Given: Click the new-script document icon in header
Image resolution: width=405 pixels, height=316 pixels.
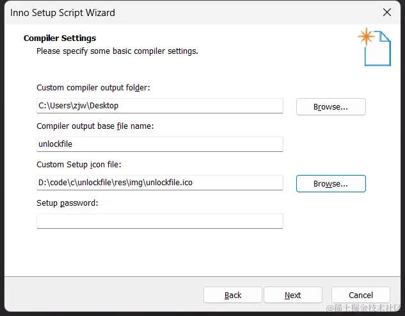Looking at the screenshot, I should (x=375, y=47).
